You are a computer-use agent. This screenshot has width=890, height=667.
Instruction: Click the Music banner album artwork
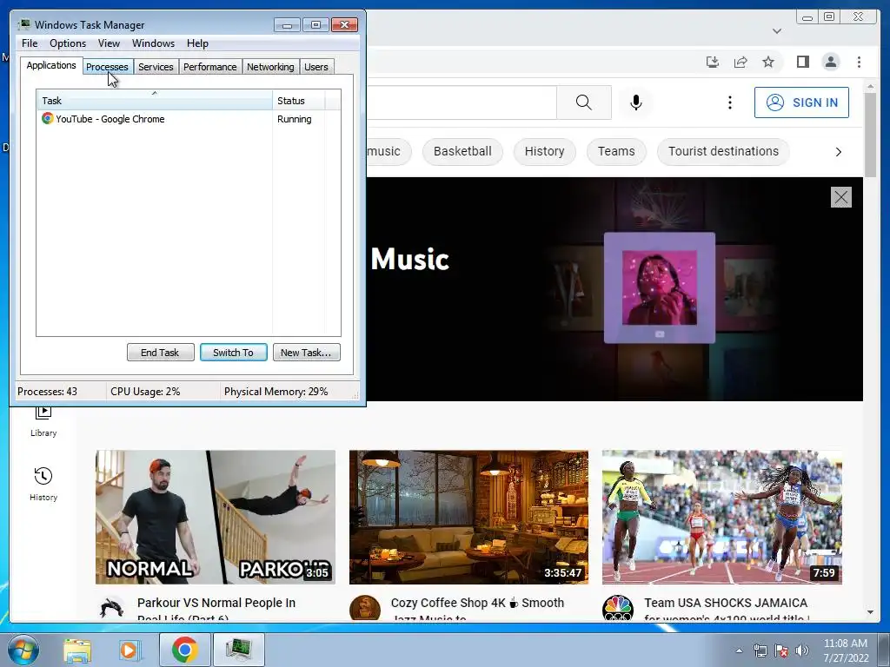click(x=660, y=287)
